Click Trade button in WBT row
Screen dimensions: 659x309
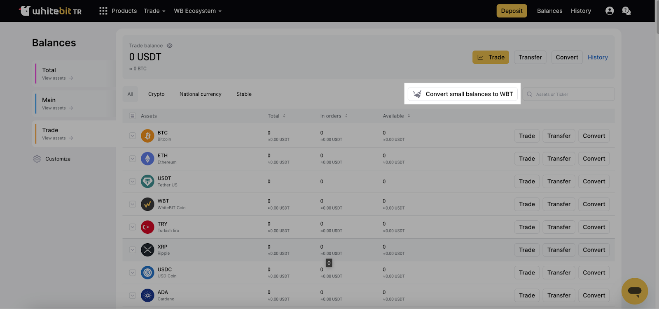tap(527, 204)
